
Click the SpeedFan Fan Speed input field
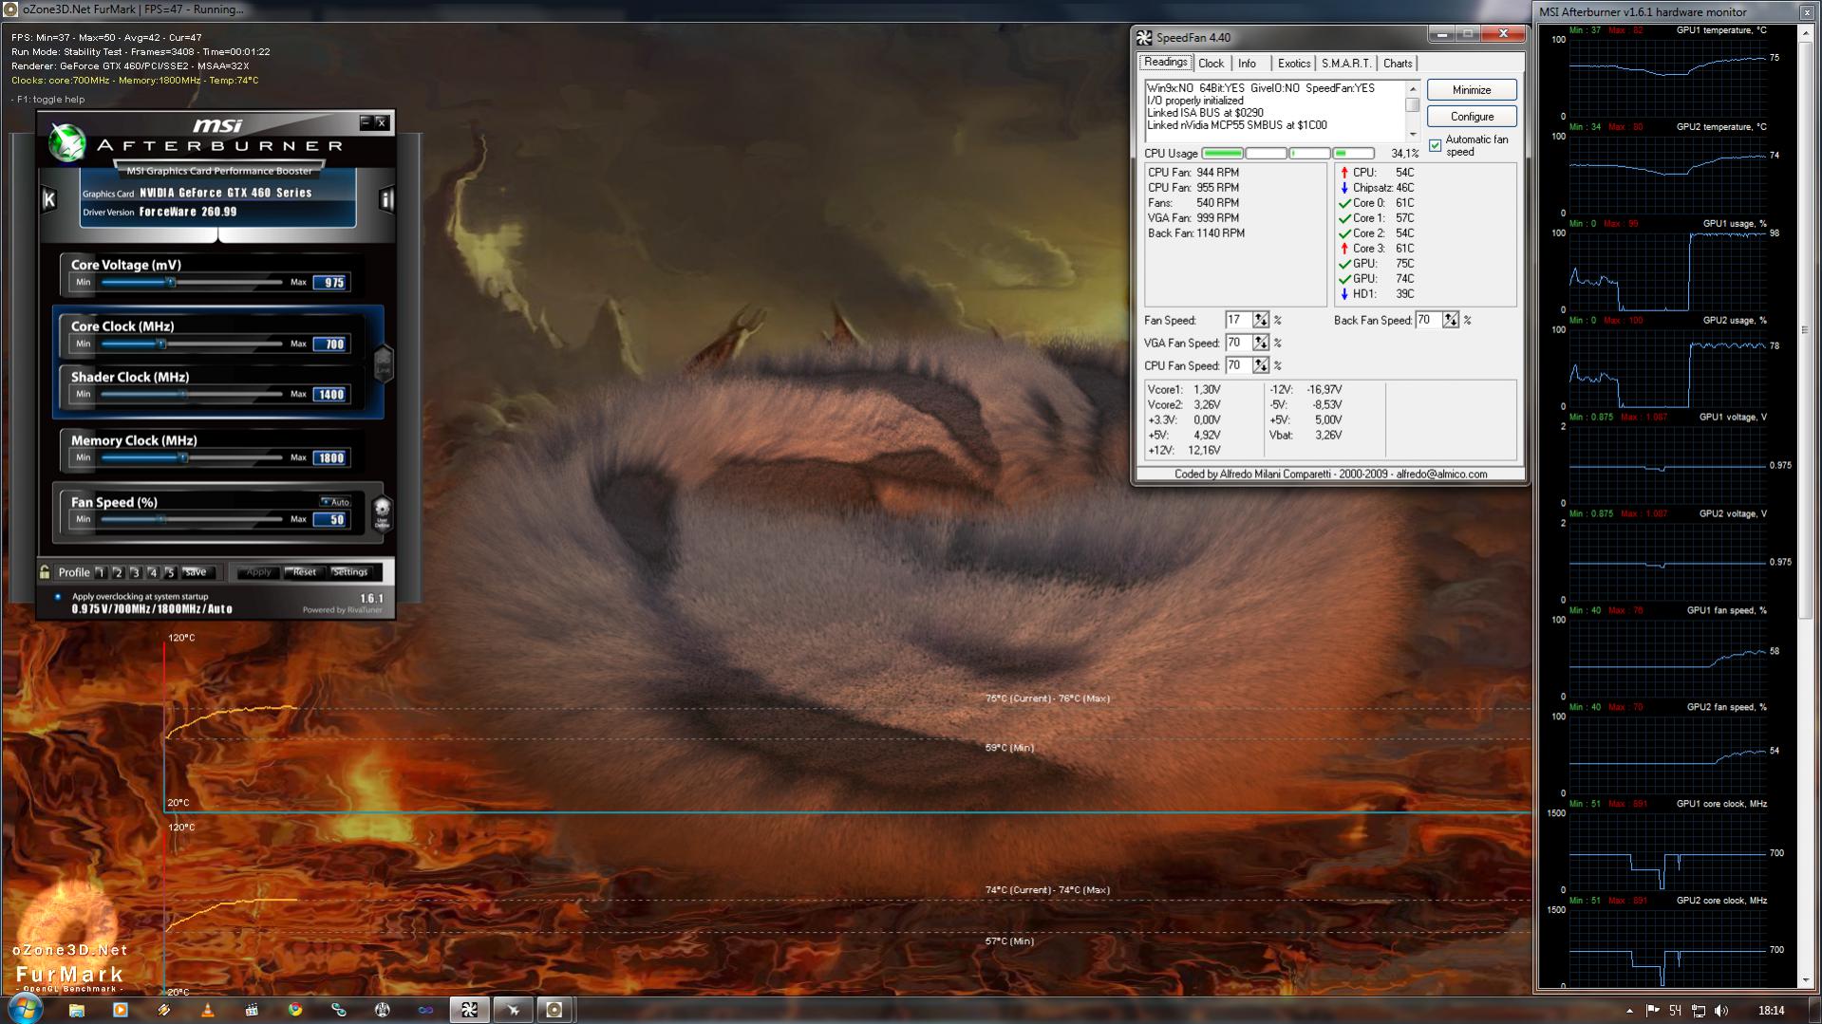(1238, 321)
